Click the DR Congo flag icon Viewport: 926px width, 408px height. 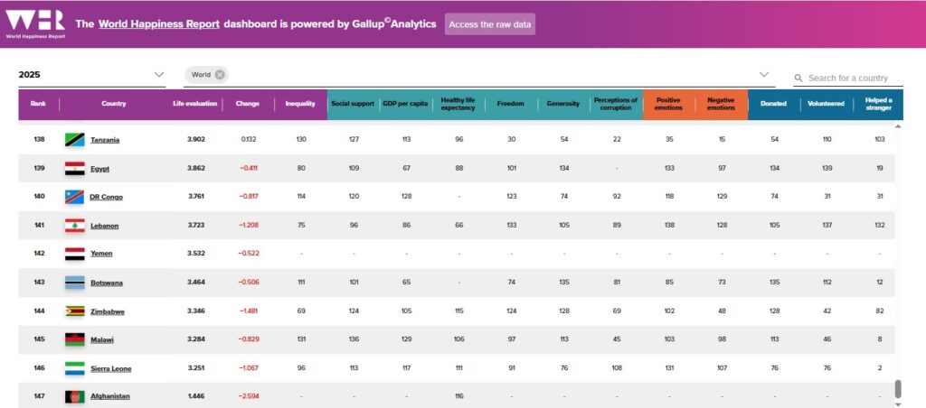(x=74, y=197)
